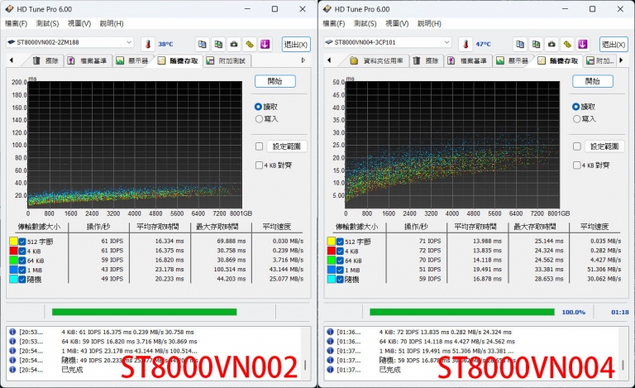Viewport: 635px width, 388px height.
Task: Switch to 資料夾佔用率 tab in ST8000VN004 window
Action: coord(377,60)
